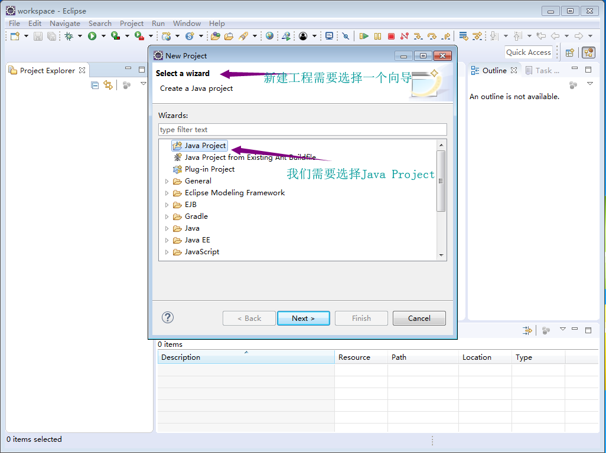
Task: Minimize the Outline view panel
Action: pos(575,68)
